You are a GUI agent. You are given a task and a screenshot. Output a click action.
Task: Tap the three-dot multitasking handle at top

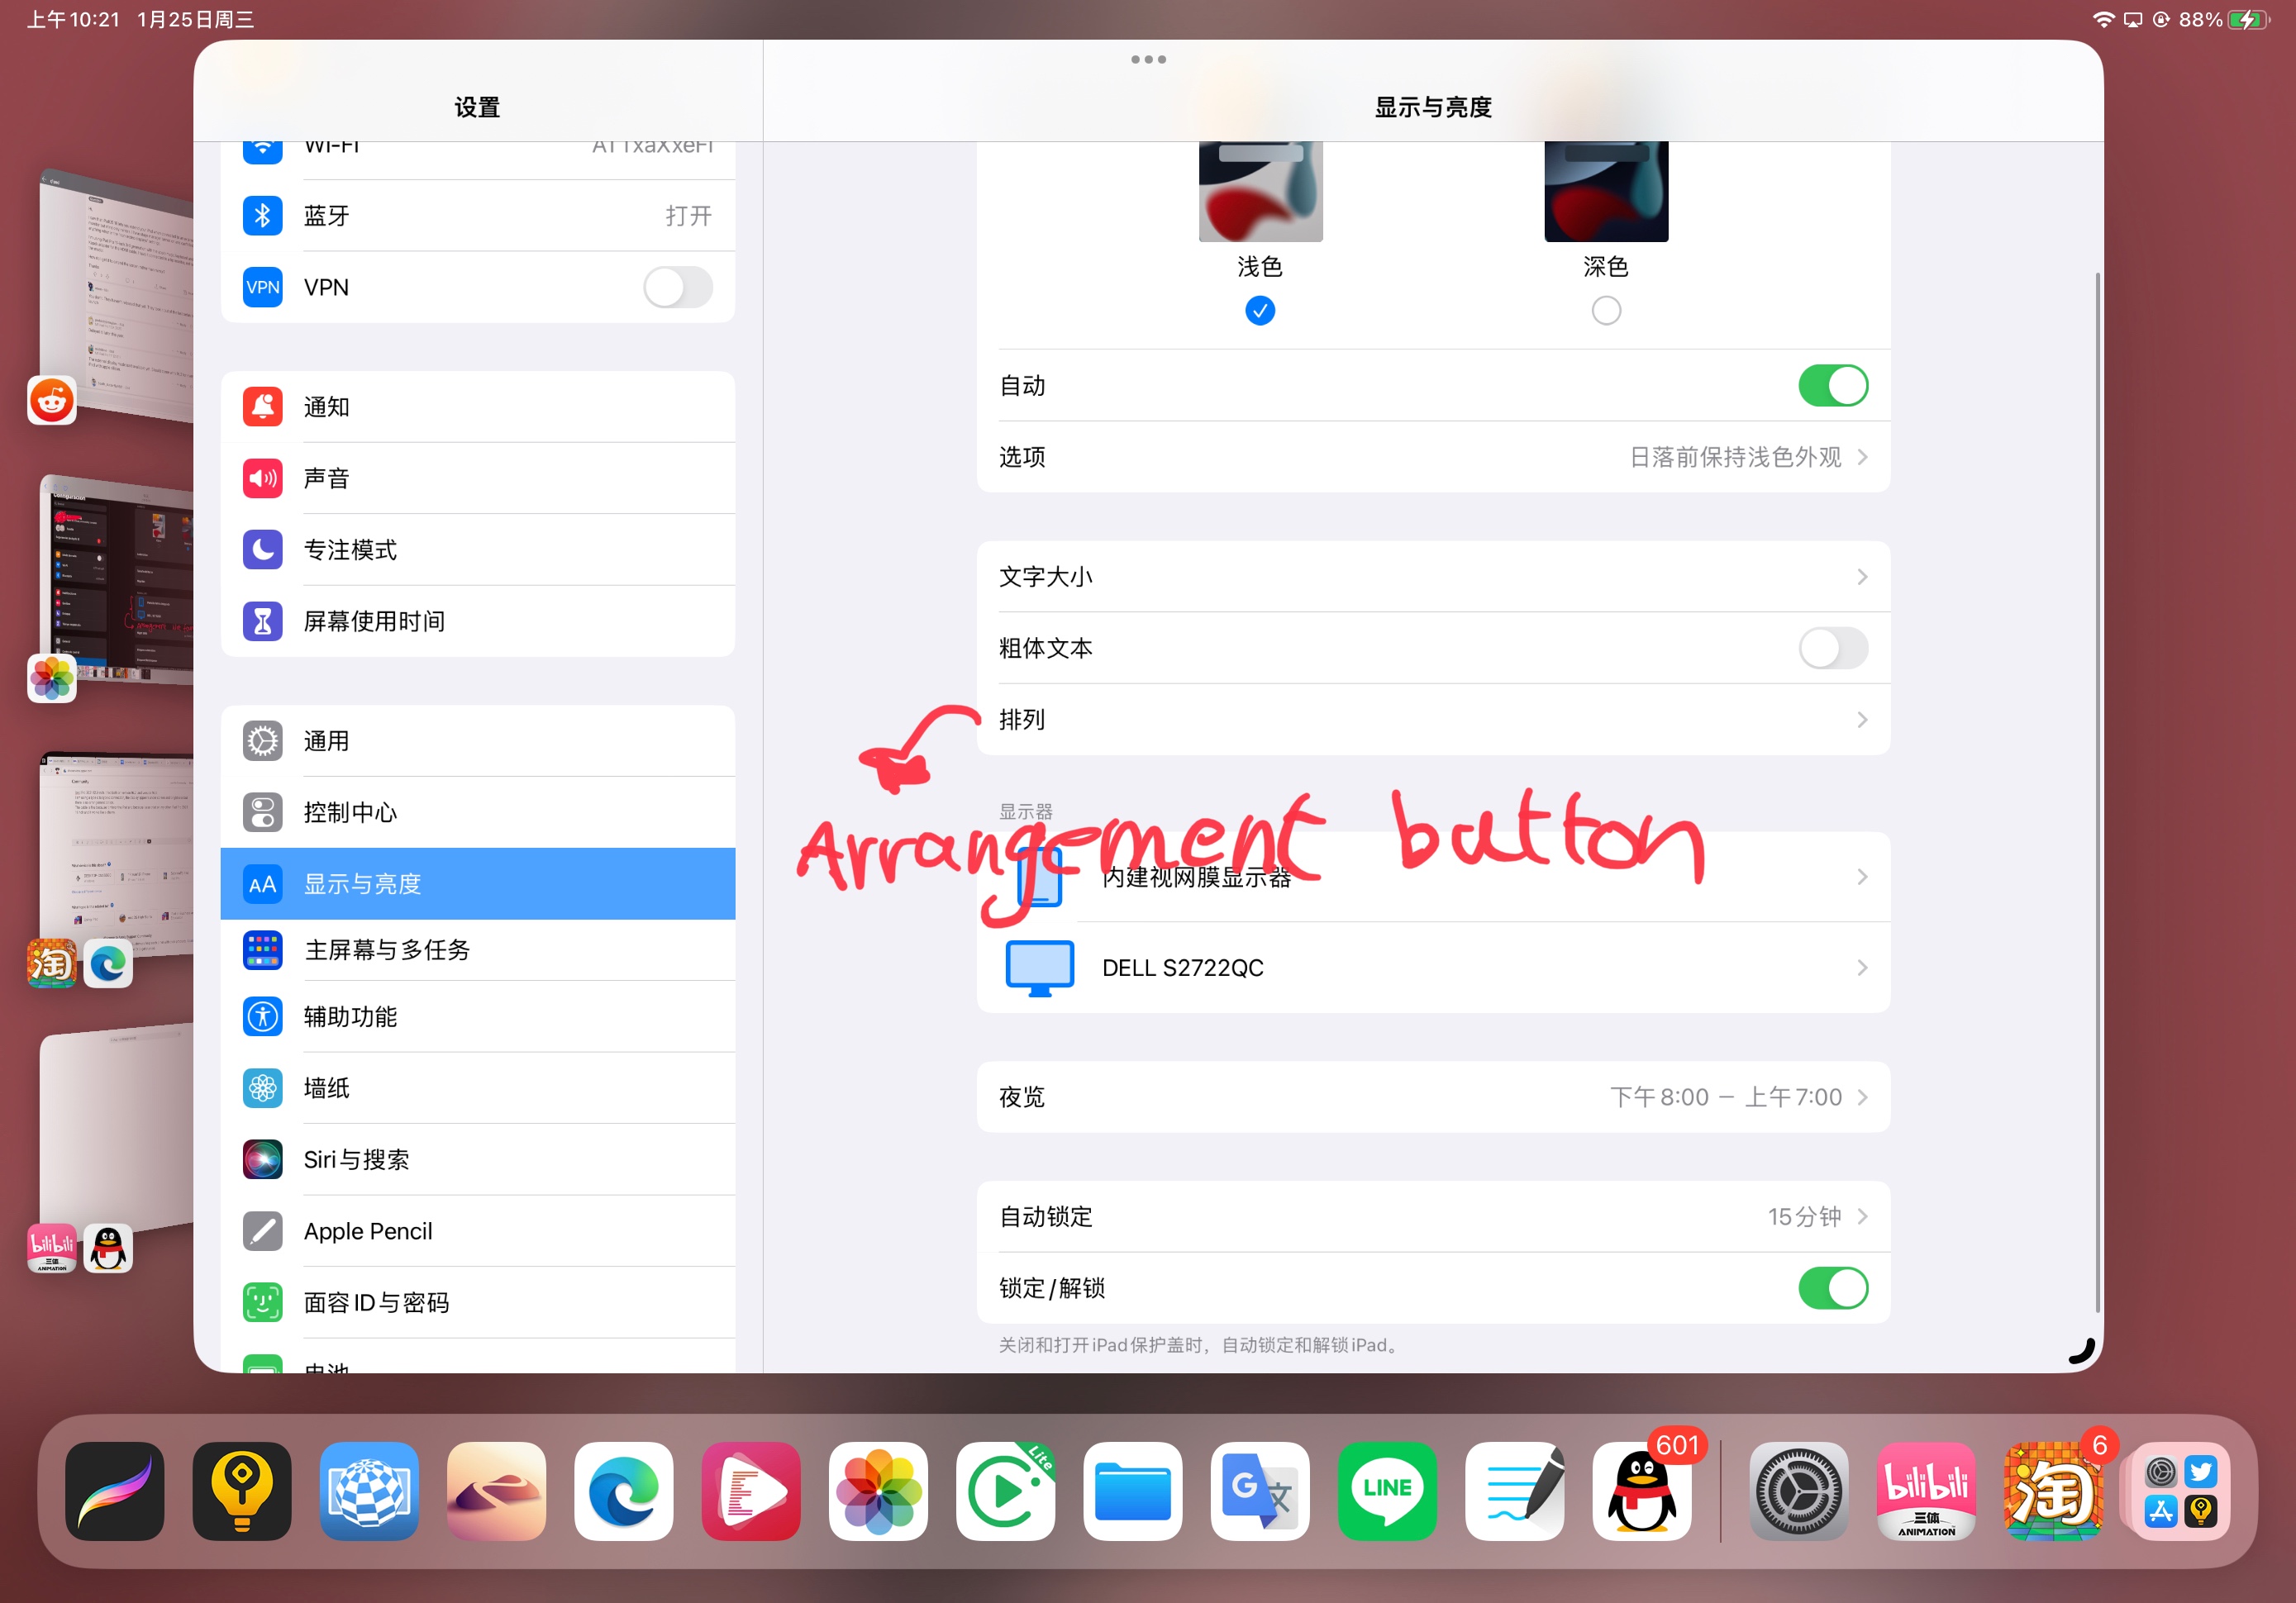point(1148,60)
